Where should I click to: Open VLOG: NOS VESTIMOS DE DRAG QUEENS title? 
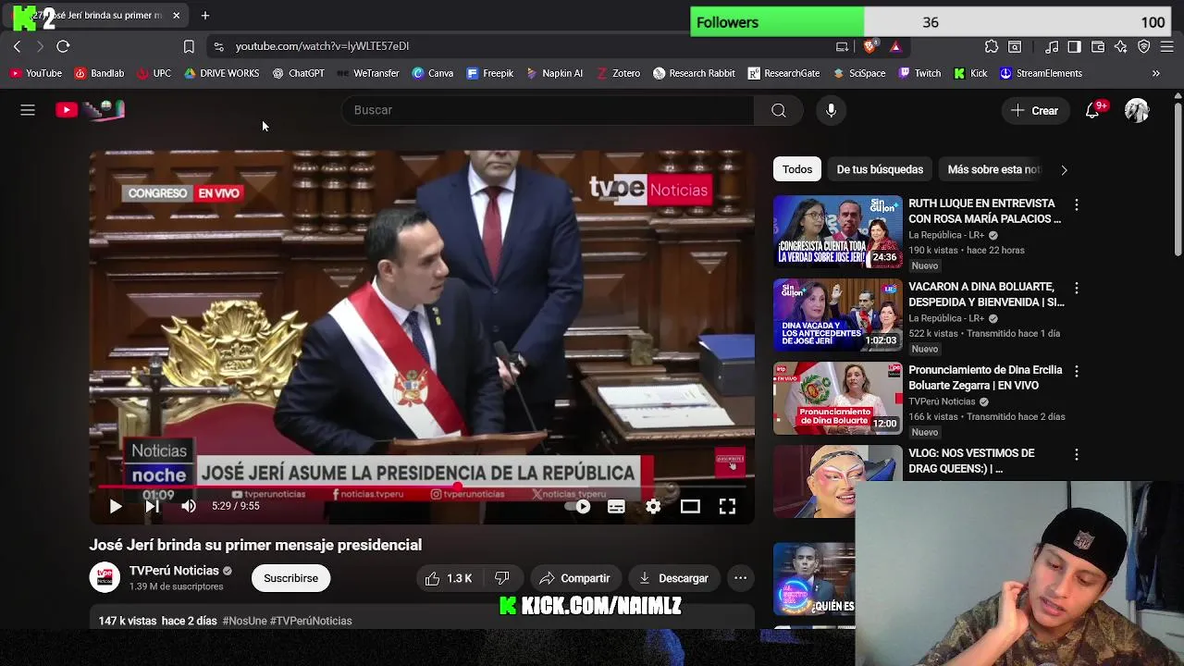tap(971, 461)
